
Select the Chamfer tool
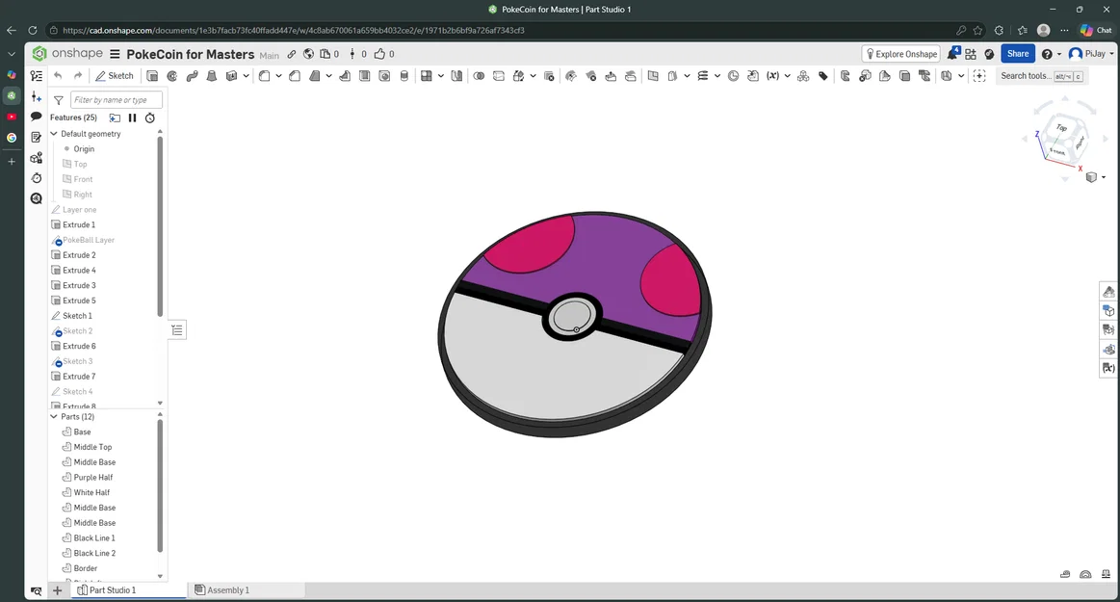click(295, 76)
